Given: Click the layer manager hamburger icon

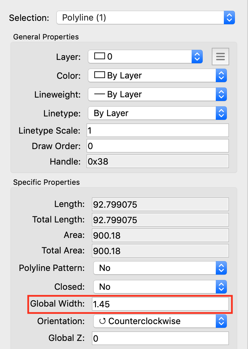Looking at the screenshot, I should [x=220, y=57].
